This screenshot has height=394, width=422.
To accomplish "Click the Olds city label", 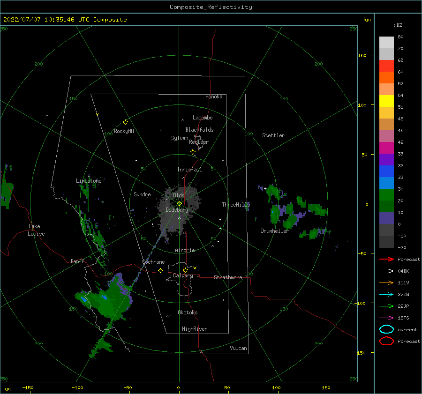I will [179, 195].
